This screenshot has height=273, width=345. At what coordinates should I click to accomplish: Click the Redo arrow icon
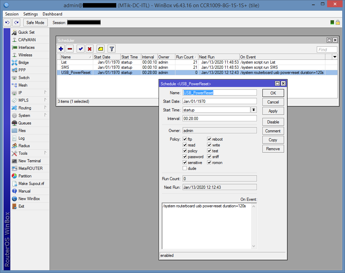click(16, 22)
